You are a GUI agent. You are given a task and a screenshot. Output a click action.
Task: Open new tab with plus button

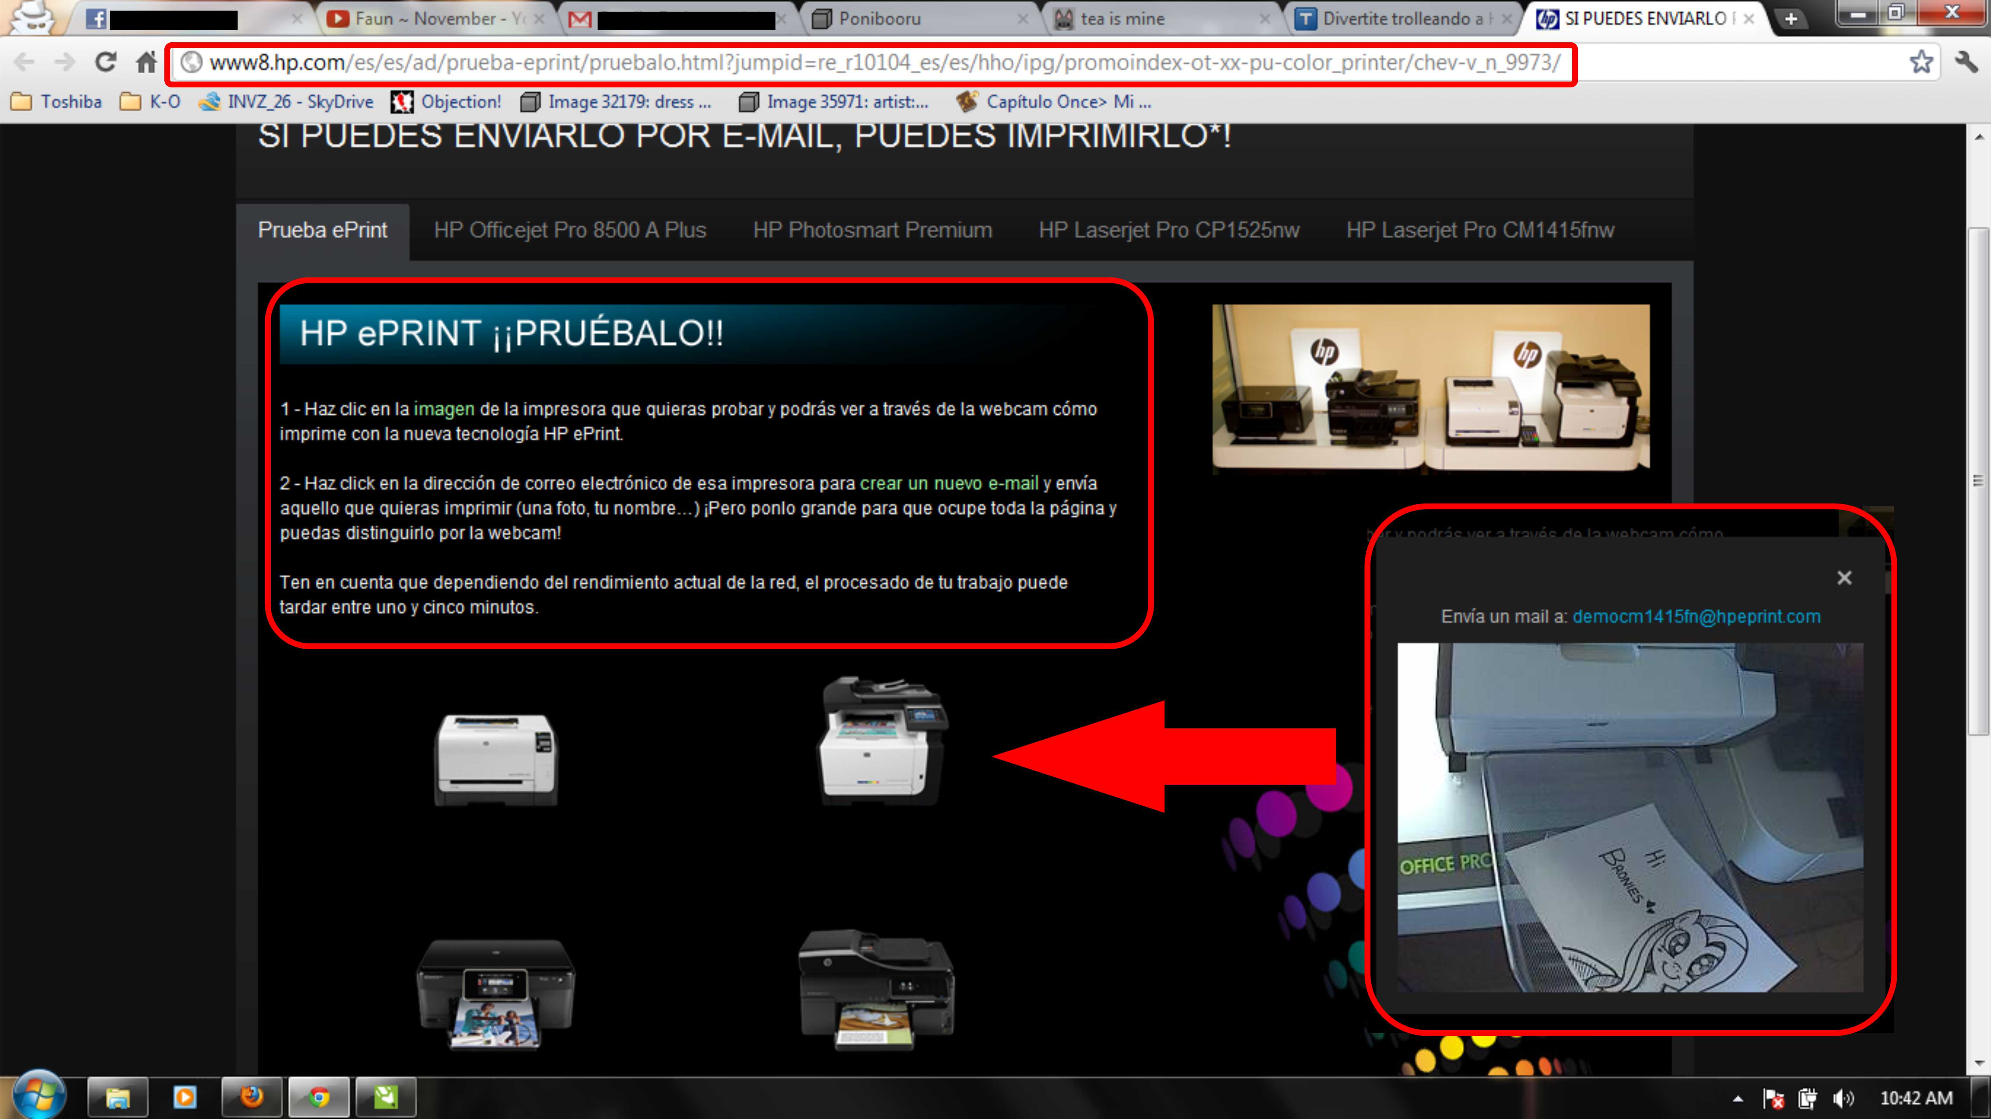click(1791, 19)
